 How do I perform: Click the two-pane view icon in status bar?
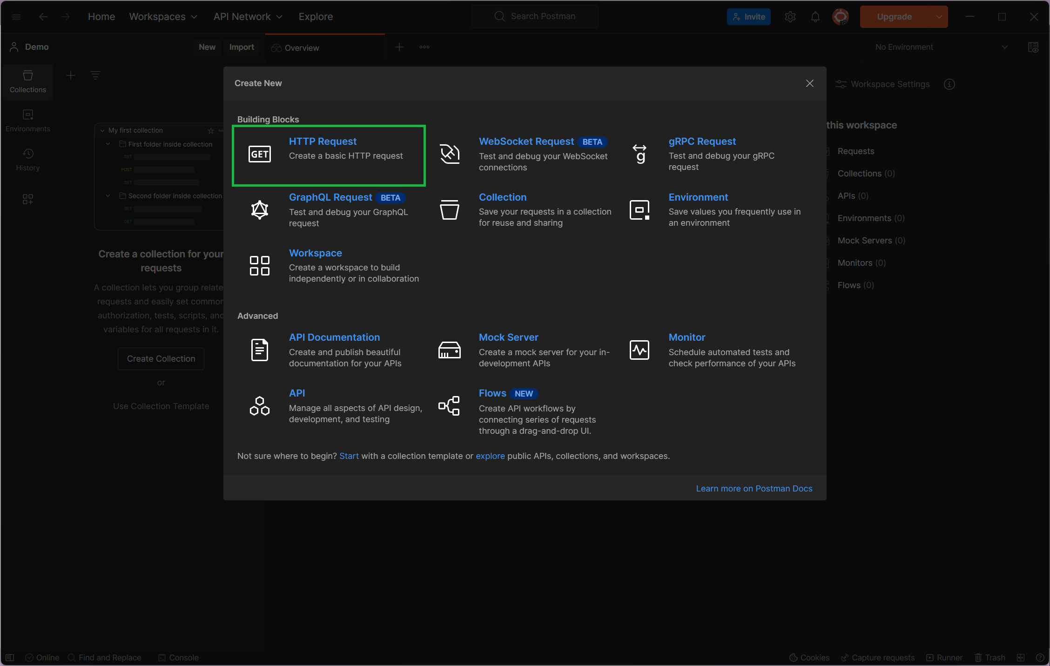click(1021, 658)
